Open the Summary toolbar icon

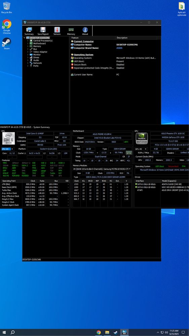pos(29,31)
